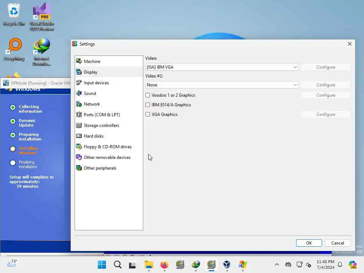Screen dimensions: 364x273
Task: Open taskbar Search magnifier
Action: tap(117, 264)
